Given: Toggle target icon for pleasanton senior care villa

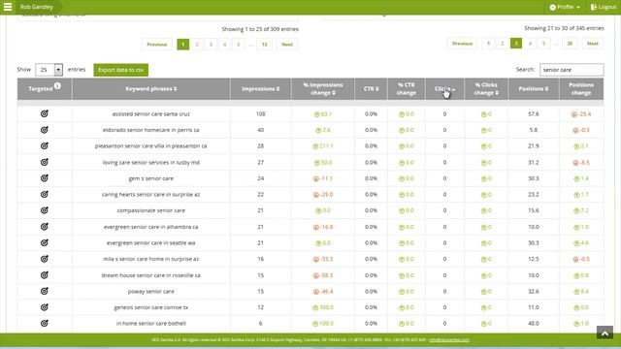Looking at the screenshot, I should [45, 146].
